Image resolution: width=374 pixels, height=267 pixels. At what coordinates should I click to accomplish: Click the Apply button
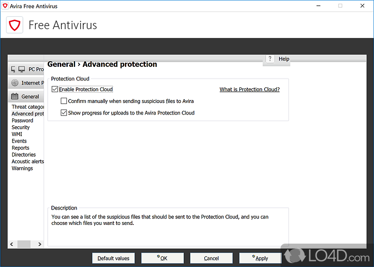[x=260, y=258]
